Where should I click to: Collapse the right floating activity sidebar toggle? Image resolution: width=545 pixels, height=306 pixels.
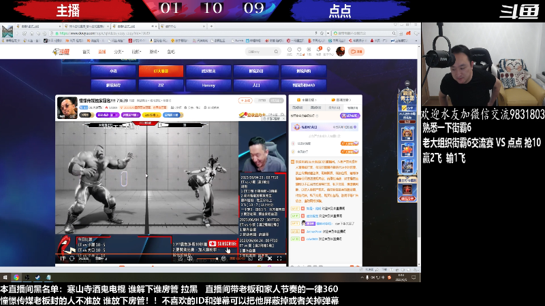(407, 83)
